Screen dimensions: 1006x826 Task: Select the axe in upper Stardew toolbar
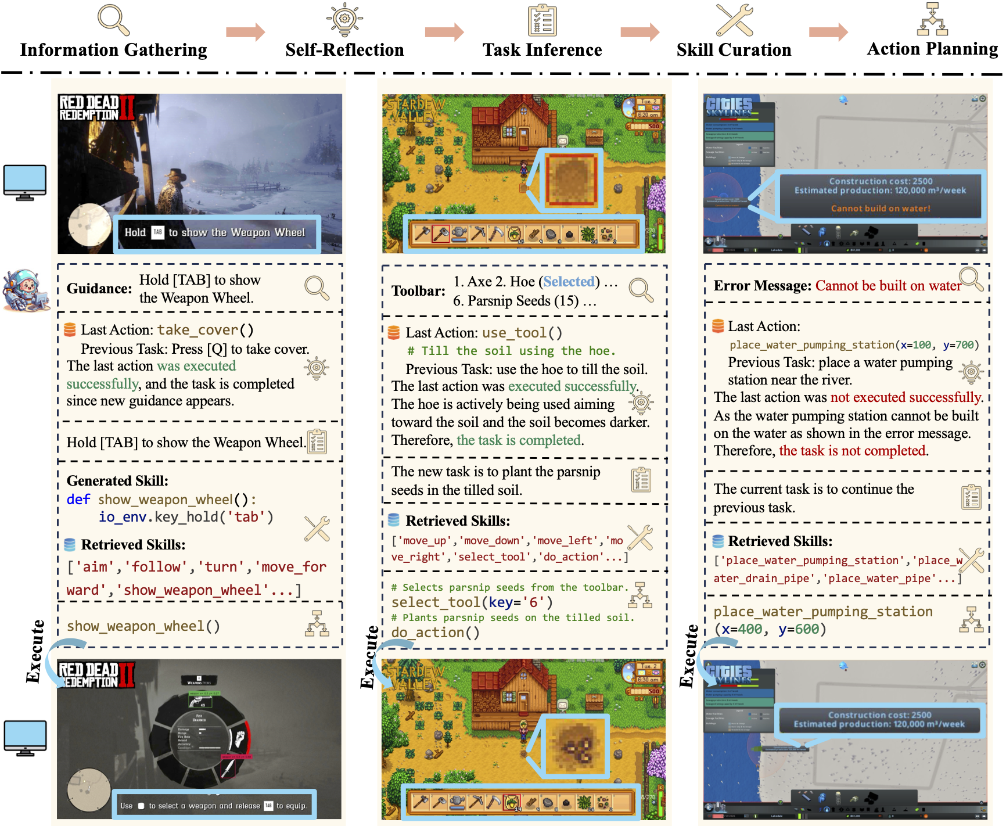click(422, 234)
